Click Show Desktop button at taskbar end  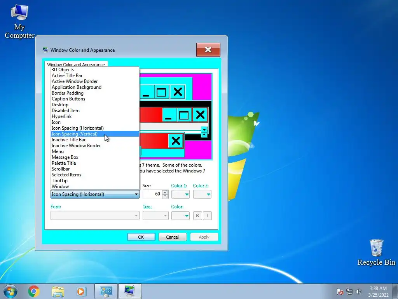[395, 291]
